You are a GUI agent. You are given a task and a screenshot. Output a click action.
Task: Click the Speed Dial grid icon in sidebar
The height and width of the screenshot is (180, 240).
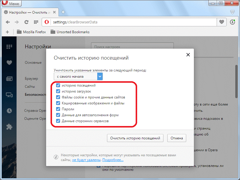(9, 47)
